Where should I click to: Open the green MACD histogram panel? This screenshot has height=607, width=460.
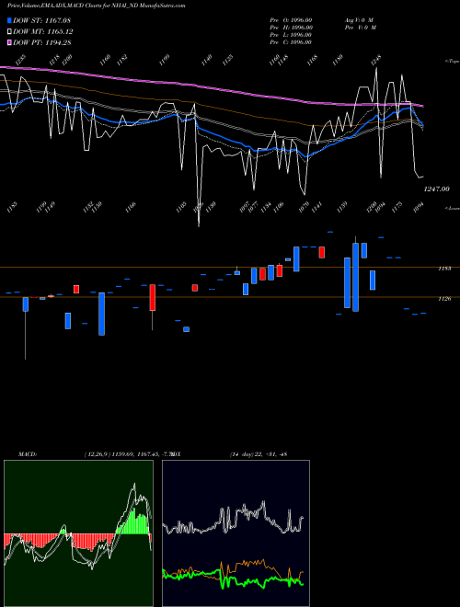[x=78, y=533]
